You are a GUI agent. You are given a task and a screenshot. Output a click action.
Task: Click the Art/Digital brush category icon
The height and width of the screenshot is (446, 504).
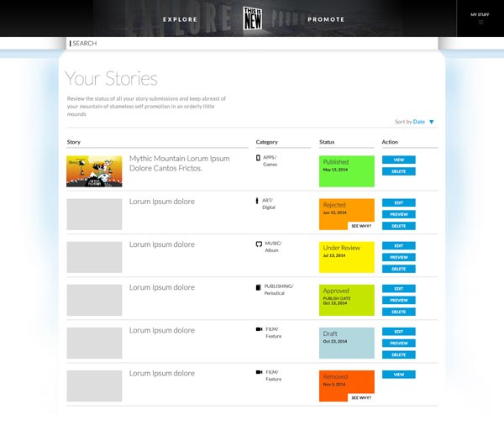coord(259,201)
